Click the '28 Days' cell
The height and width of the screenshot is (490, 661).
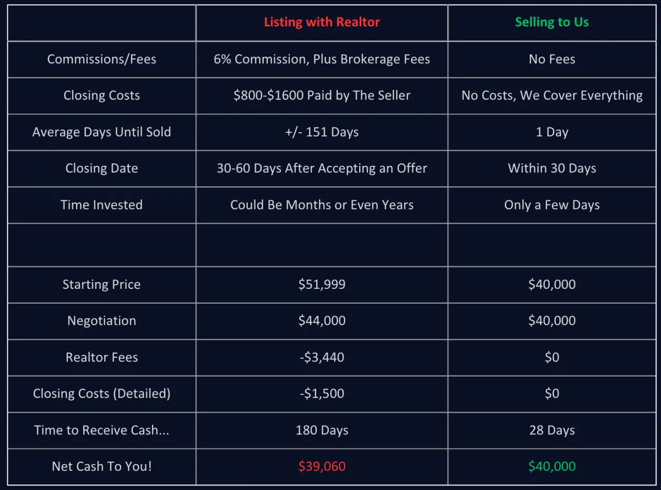[x=552, y=430]
